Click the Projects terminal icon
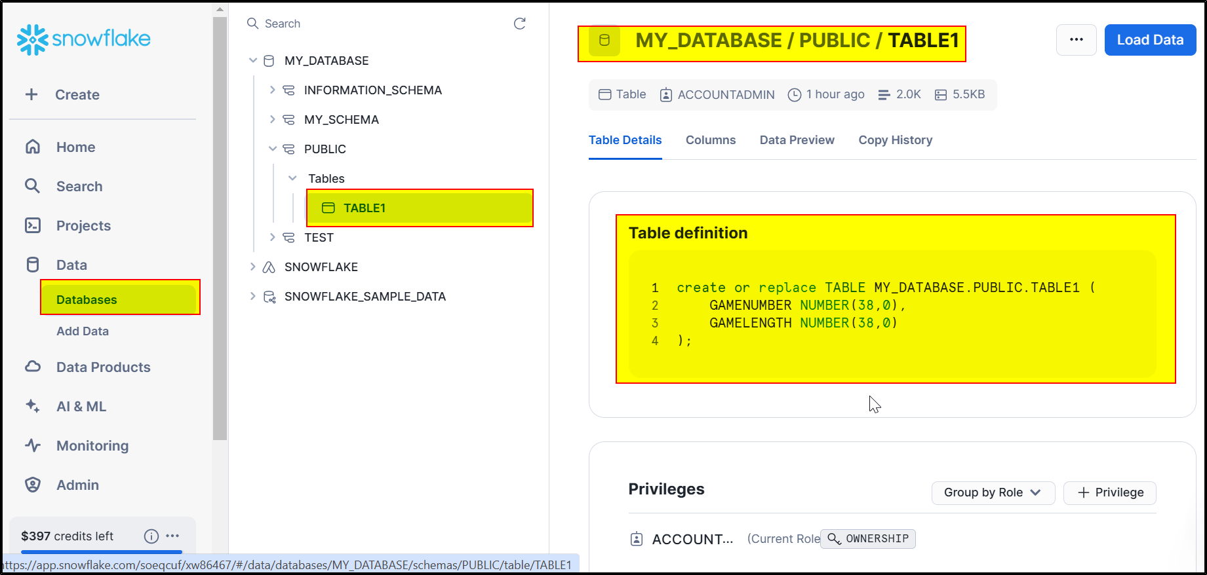Viewport: 1207px width, 575px height. (x=33, y=225)
